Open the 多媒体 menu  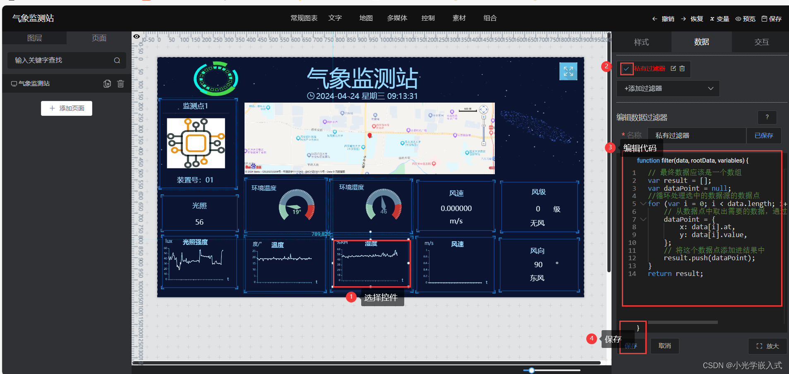click(x=397, y=18)
